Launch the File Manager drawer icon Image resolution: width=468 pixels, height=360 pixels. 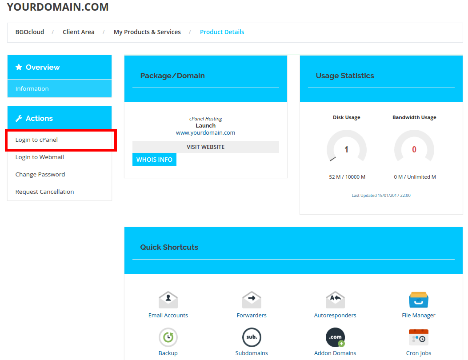(419, 300)
